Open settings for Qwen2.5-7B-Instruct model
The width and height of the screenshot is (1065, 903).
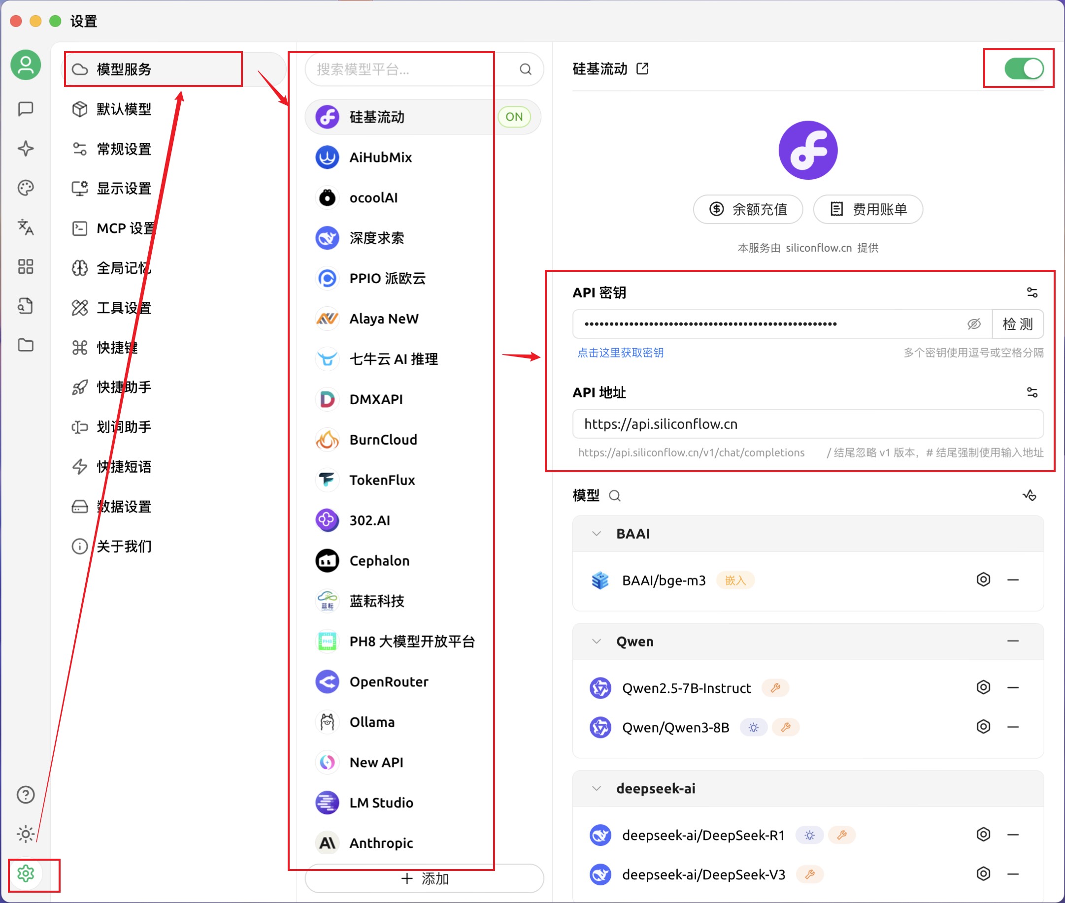coord(983,687)
